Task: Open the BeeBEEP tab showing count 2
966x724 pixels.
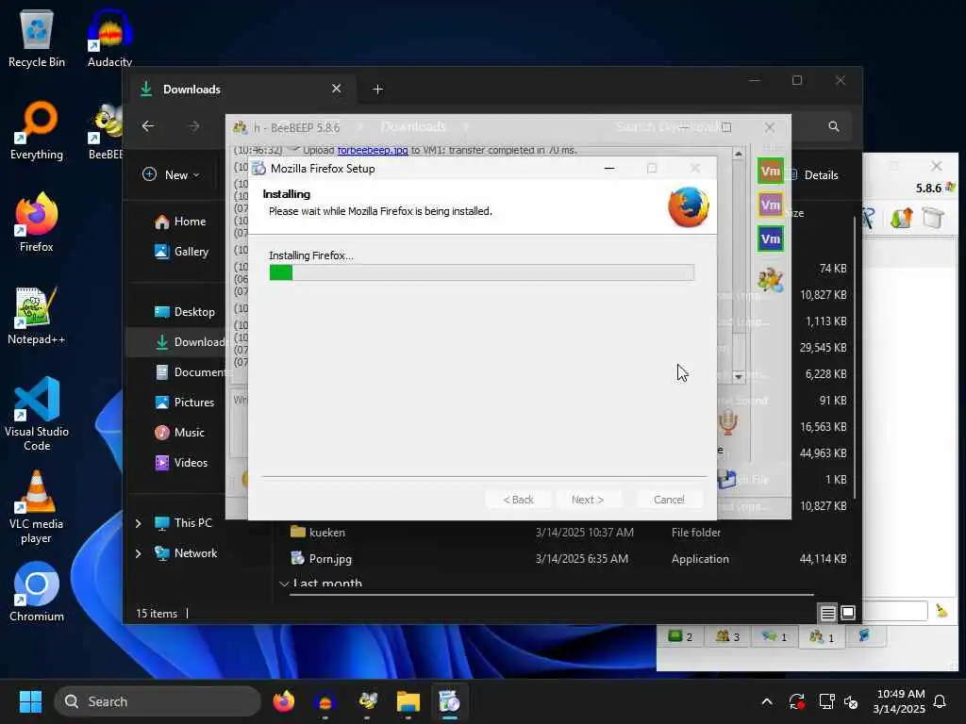Action: (x=681, y=636)
